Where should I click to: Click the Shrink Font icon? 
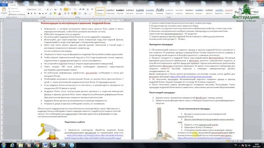tap(51, 9)
